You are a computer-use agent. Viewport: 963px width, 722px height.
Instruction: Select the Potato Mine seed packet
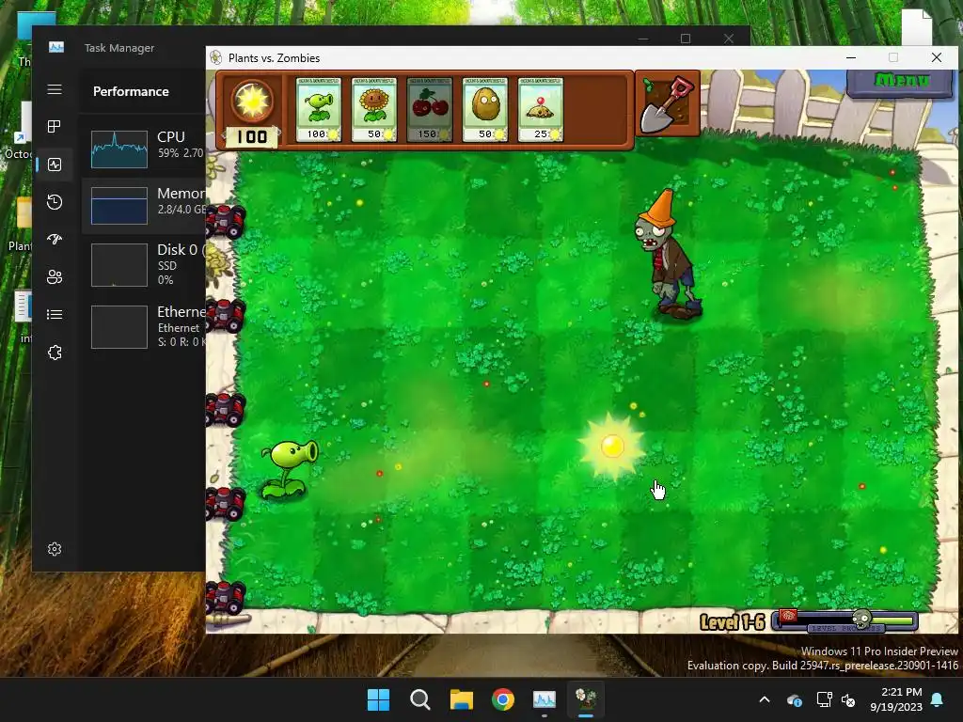[x=541, y=109]
